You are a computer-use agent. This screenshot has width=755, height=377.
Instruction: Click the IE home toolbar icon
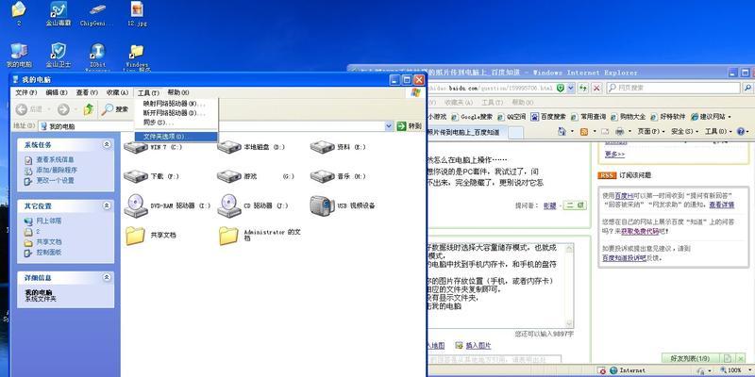point(562,131)
